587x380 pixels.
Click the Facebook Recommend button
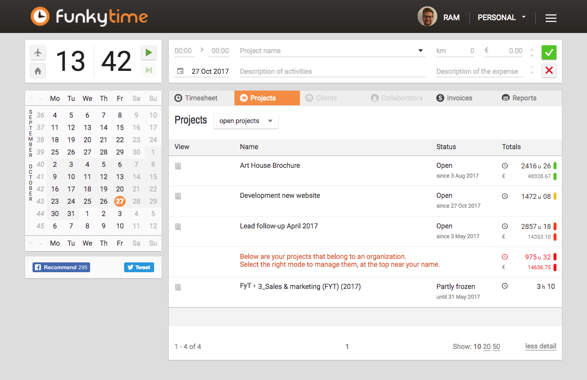click(x=62, y=267)
